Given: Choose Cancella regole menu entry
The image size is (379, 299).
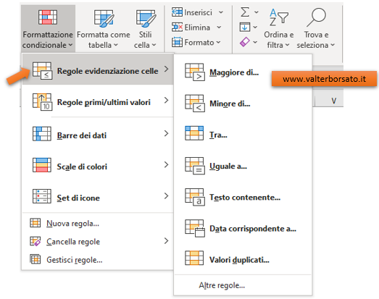Looking at the screenshot, I should (x=98, y=241).
